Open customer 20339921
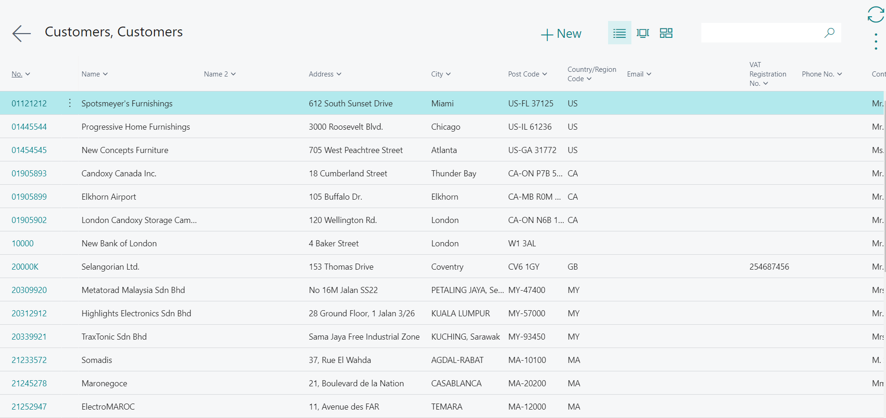Viewport: 886px width, 418px height. pos(29,337)
